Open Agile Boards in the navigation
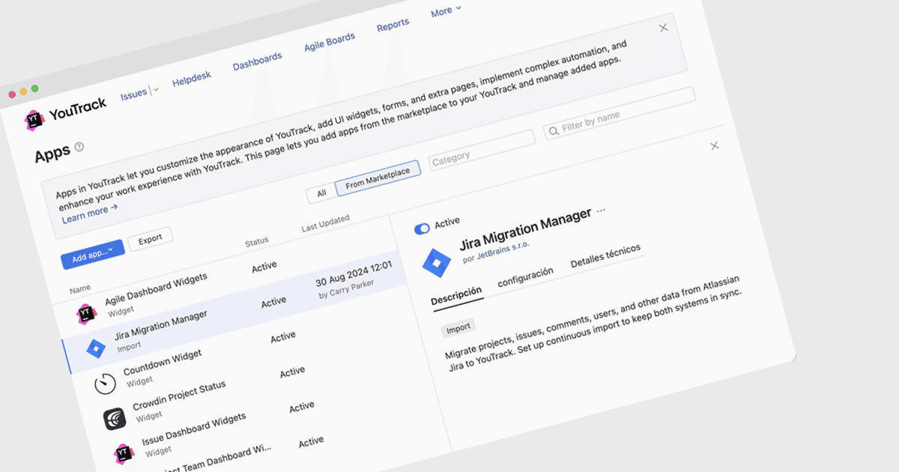899x472 pixels. (329, 42)
